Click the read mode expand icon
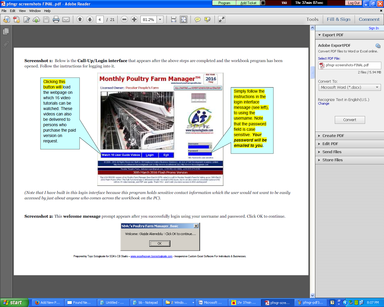The height and width of the screenshot is (307, 384). [222, 19]
